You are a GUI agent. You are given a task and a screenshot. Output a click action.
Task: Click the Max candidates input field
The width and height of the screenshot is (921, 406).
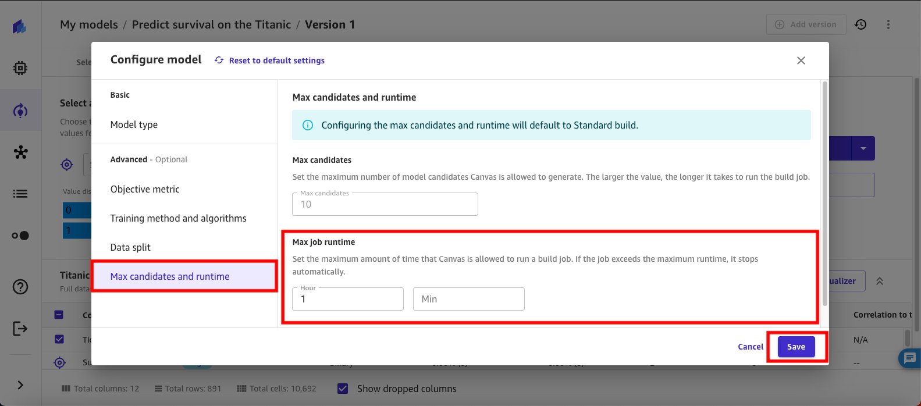(x=385, y=204)
